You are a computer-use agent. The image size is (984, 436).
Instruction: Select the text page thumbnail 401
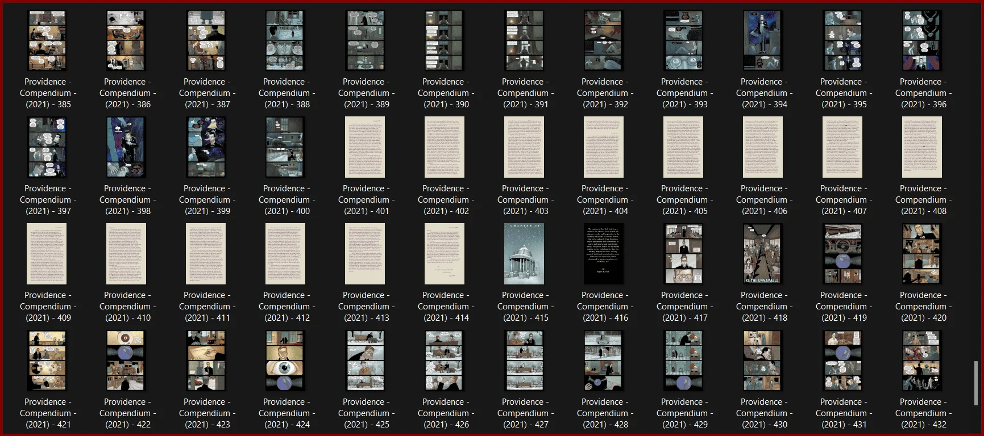point(365,147)
